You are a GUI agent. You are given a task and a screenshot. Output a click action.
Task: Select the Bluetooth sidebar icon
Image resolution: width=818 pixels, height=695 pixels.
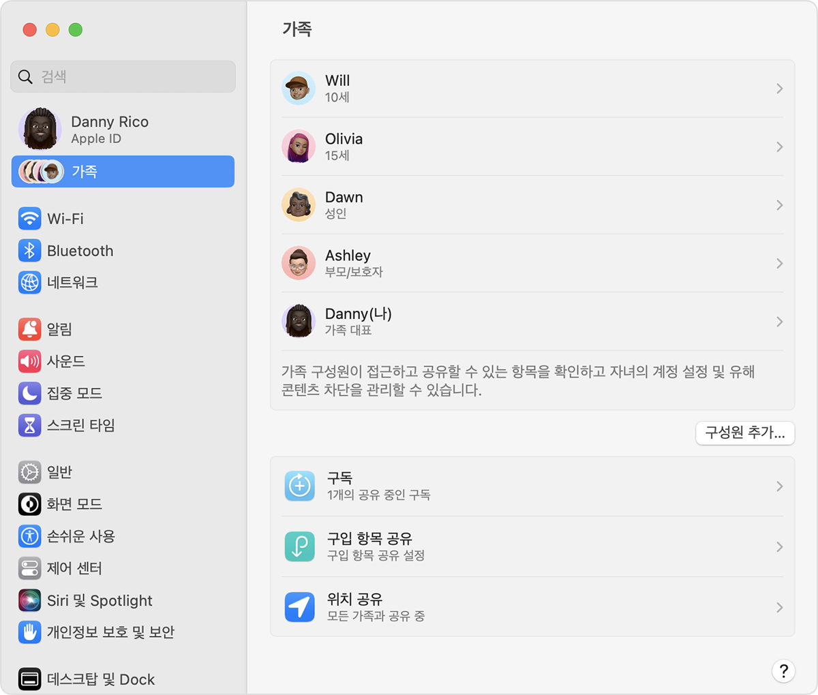pos(80,251)
